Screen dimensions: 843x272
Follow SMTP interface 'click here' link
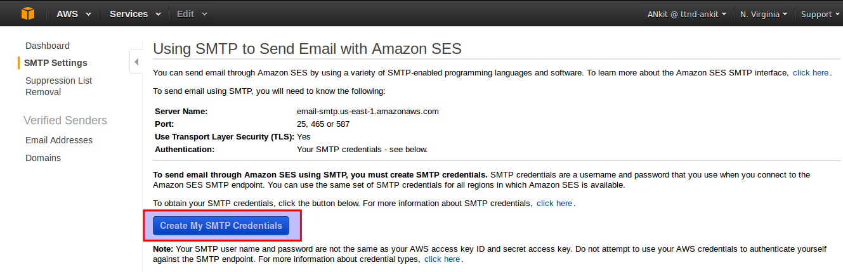coord(811,73)
